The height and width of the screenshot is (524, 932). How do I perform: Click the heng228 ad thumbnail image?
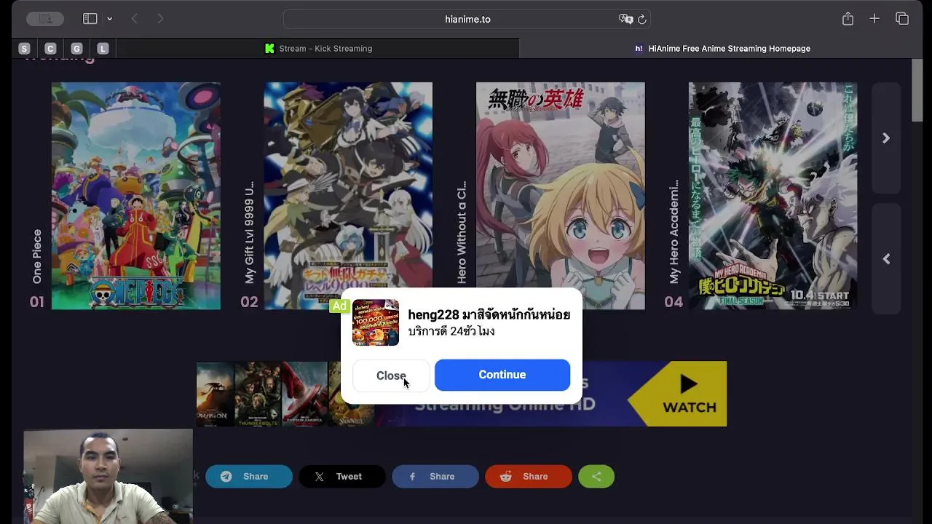tap(376, 322)
